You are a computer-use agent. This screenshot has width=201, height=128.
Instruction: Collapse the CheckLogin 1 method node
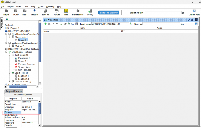pyautogui.click(x=9, y=37)
